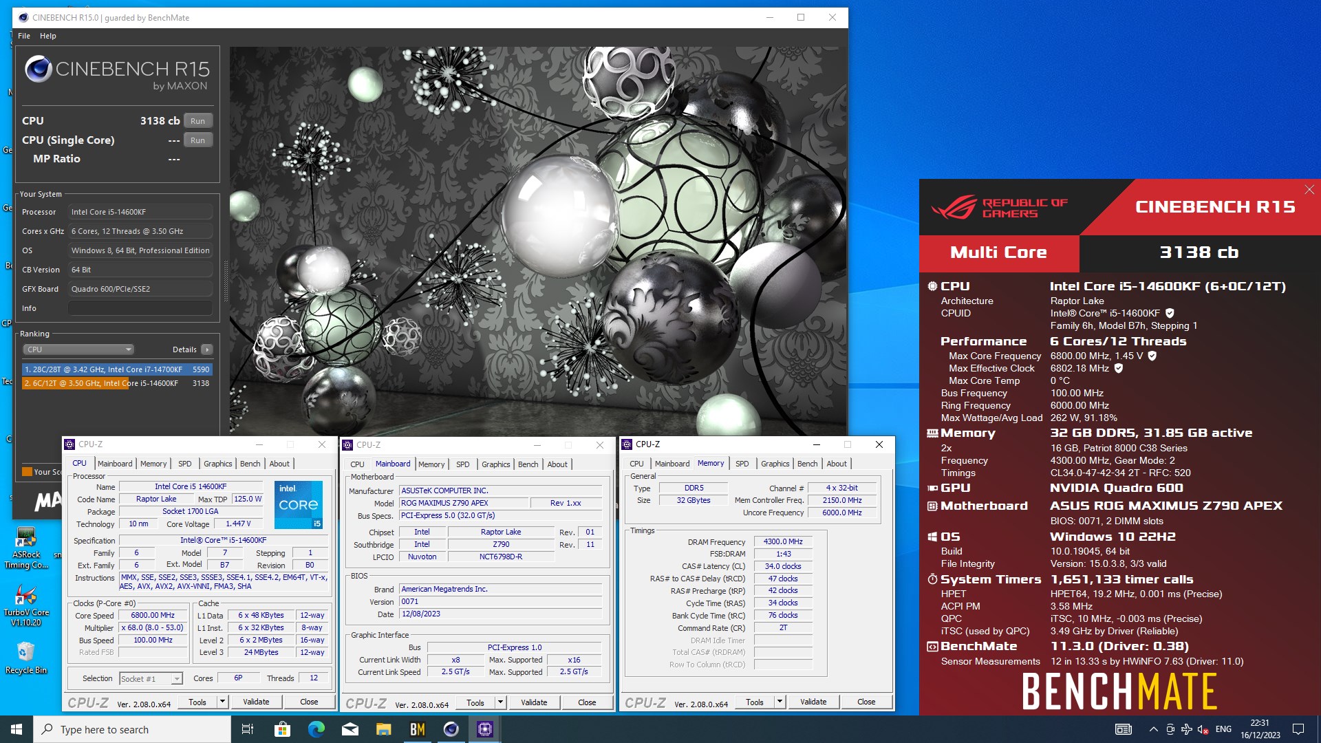The image size is (1321, 743).
Task: Click Validate in the Memory window
Action: (x=813, y=702)
